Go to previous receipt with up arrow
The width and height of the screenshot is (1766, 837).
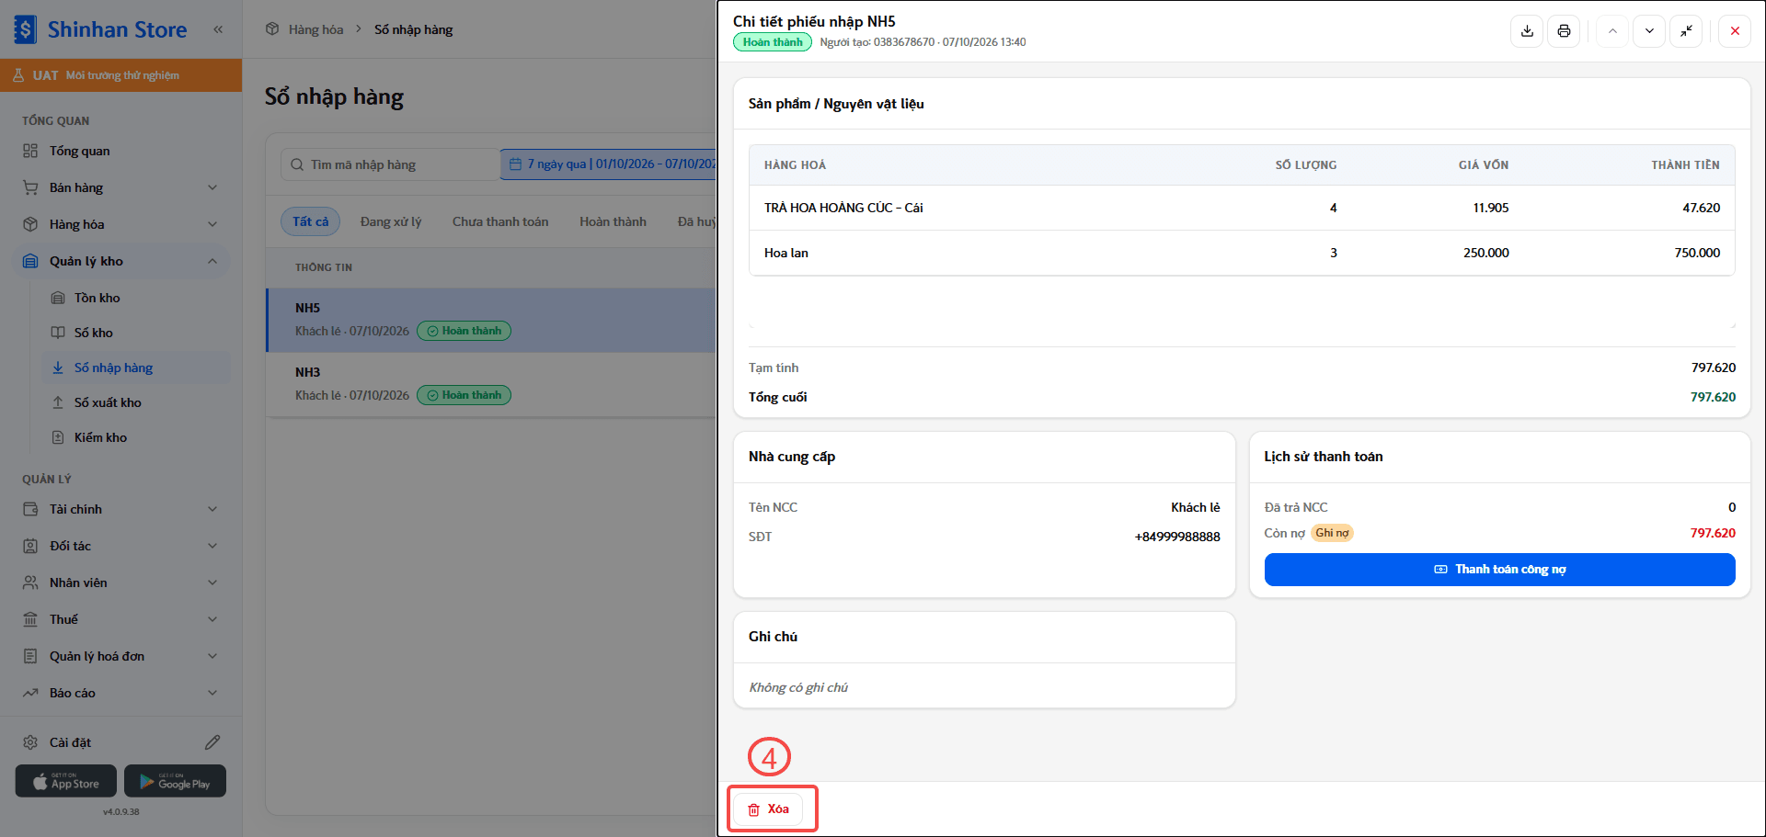(1612, 31)
